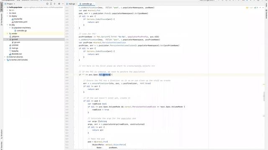This screenshot has height=150, width=268.
Task: Collapse the populator-machinery folder
Action: pyautogui.click(x=10, y=28)
